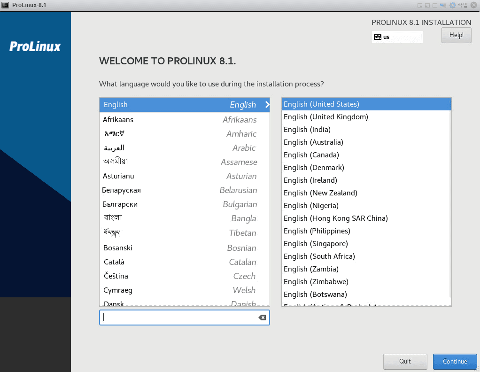Viewport: 480px width, 372px height.
Task: Select the English language row
Action: tap(185, 105)
